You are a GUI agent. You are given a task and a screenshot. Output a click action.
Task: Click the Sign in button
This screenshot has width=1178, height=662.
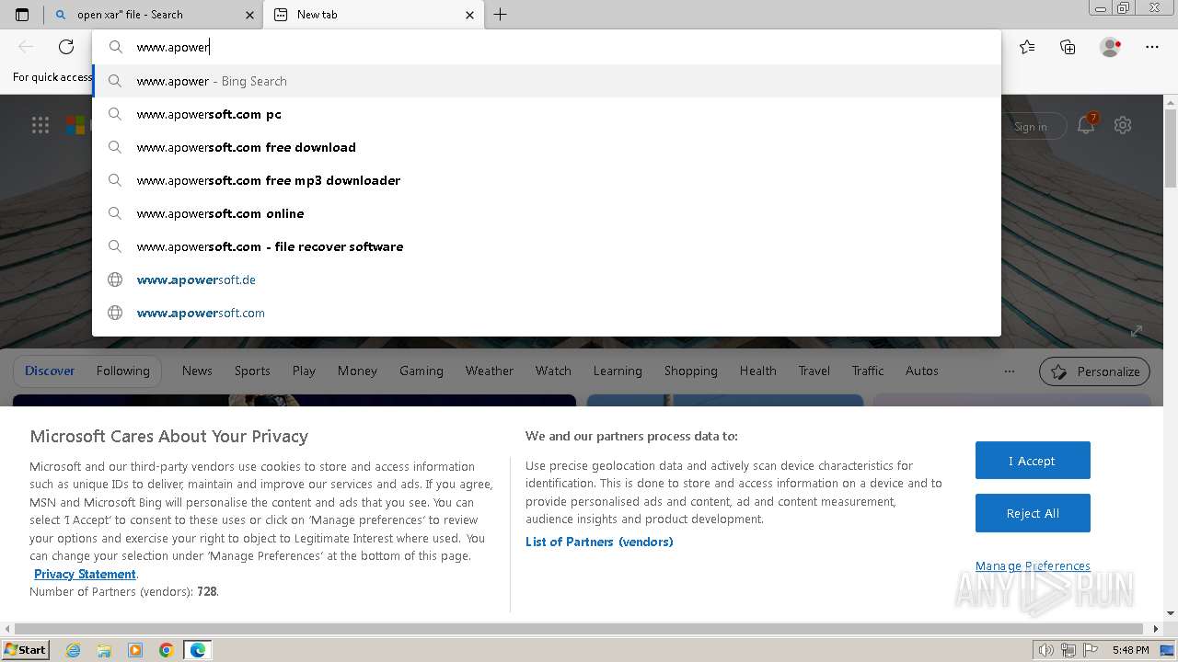click(x=1030, y=126)
